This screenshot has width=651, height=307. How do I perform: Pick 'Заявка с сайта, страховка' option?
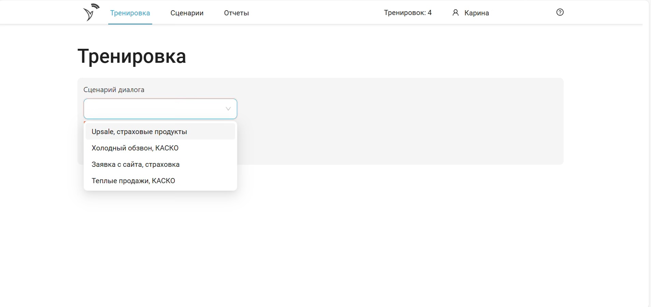point(136,164)
